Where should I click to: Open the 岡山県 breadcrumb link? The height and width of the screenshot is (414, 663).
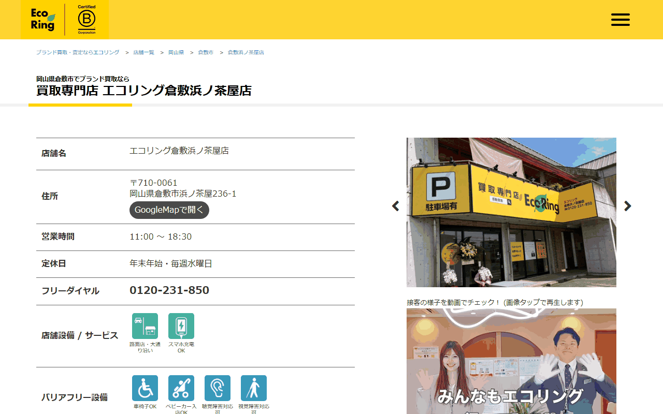point(176,53)
